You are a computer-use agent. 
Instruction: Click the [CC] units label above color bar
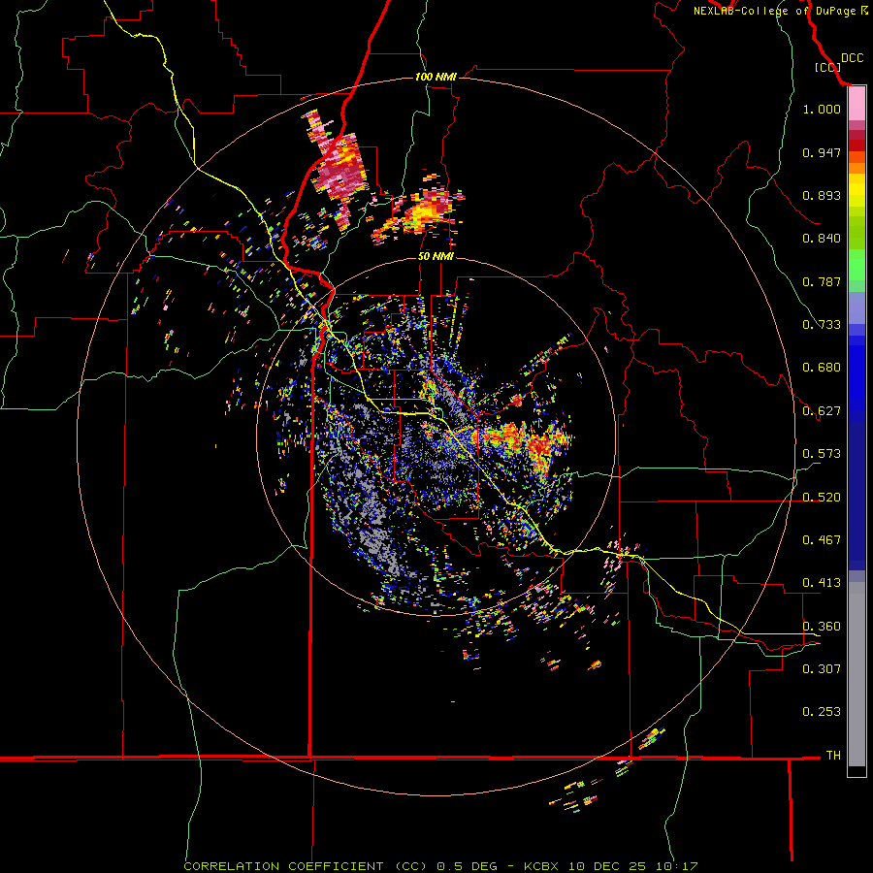point(828,67)
